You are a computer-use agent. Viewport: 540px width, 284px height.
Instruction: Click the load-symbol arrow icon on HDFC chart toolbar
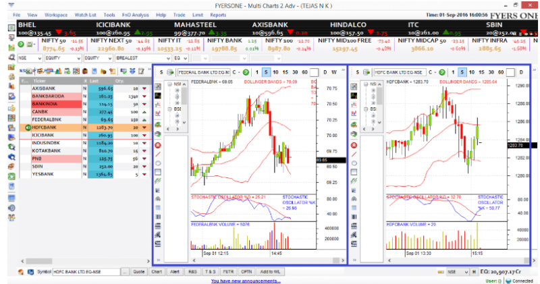coord(367,72)
